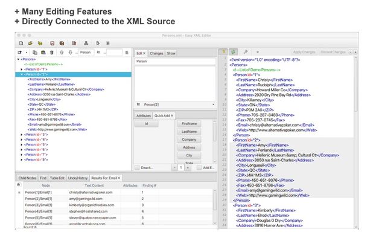Click the Copy node icon

point(35,53)
